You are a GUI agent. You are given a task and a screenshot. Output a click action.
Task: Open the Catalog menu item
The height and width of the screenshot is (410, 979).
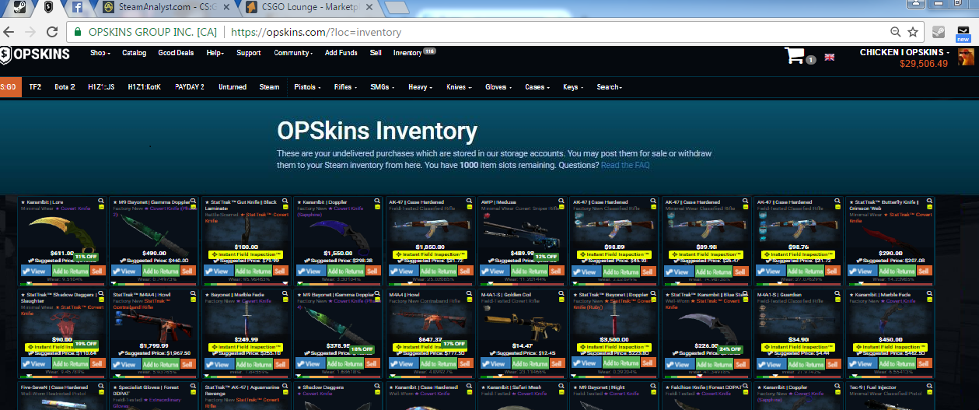tap(134, 53)
